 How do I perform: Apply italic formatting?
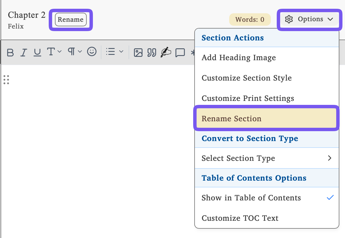pos(24,53)
